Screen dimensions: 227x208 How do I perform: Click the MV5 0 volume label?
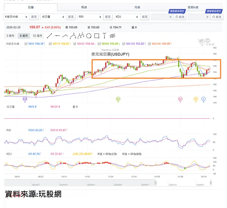coord(33,107)
